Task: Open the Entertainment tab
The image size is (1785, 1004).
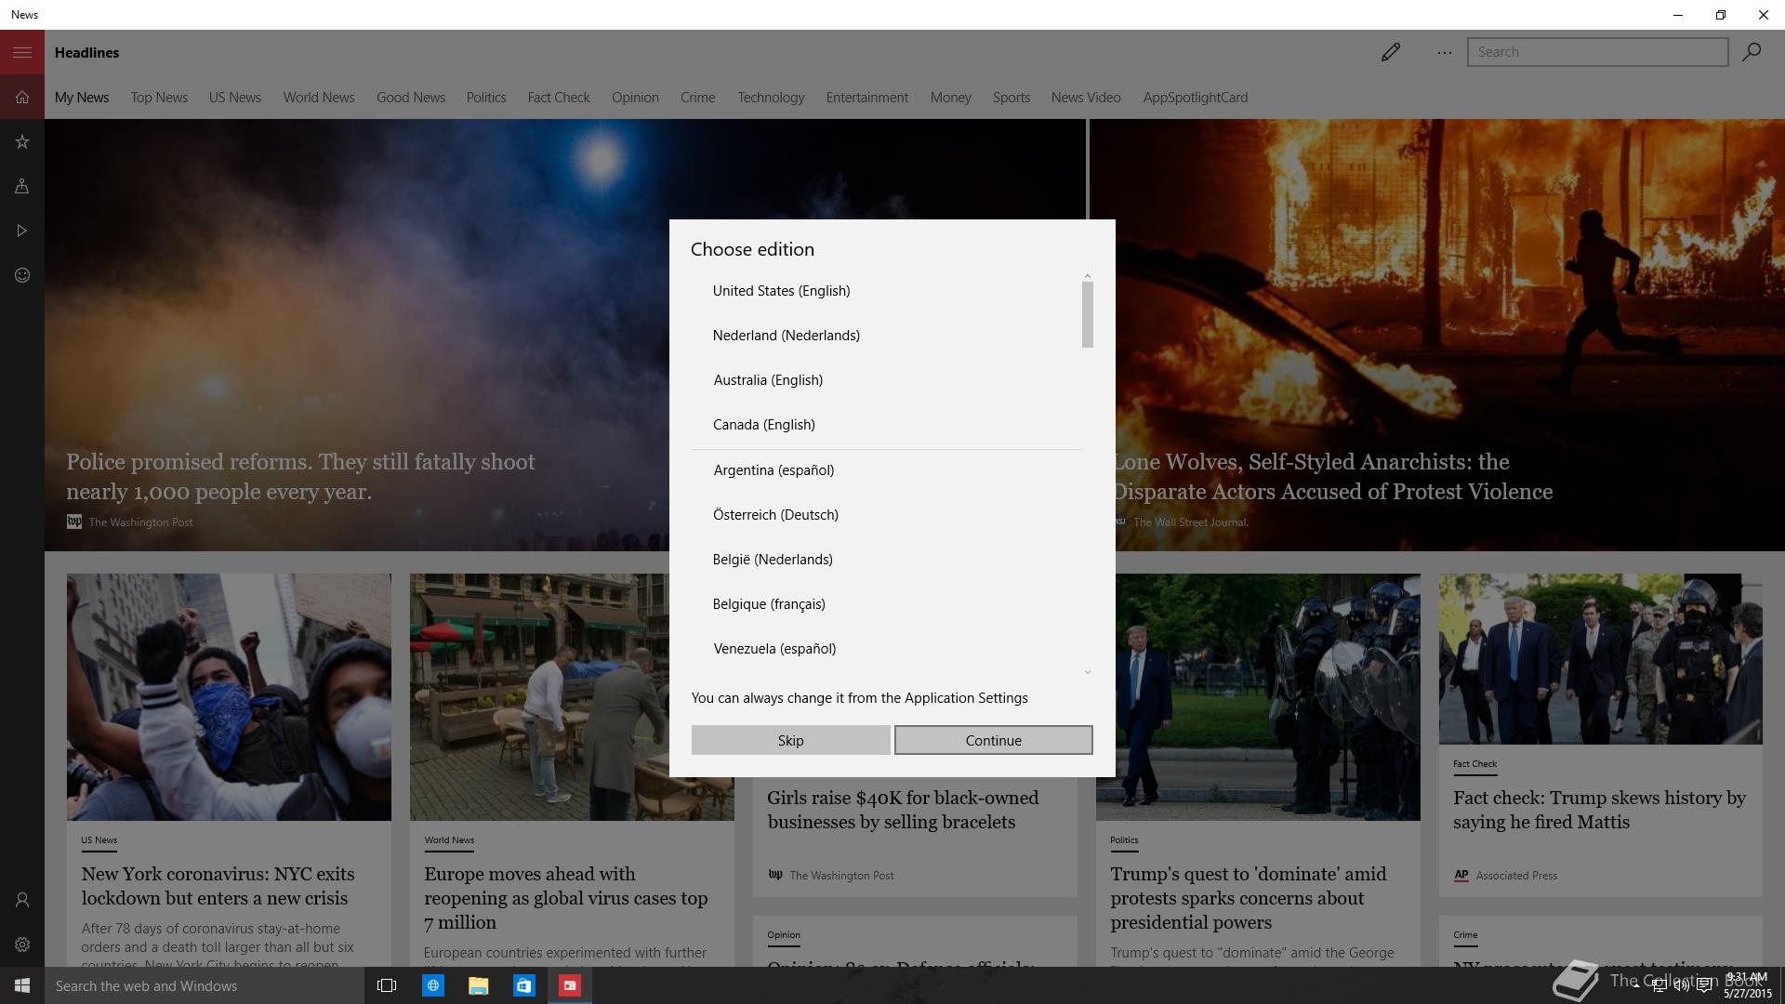Action: (x=867, y=98)
